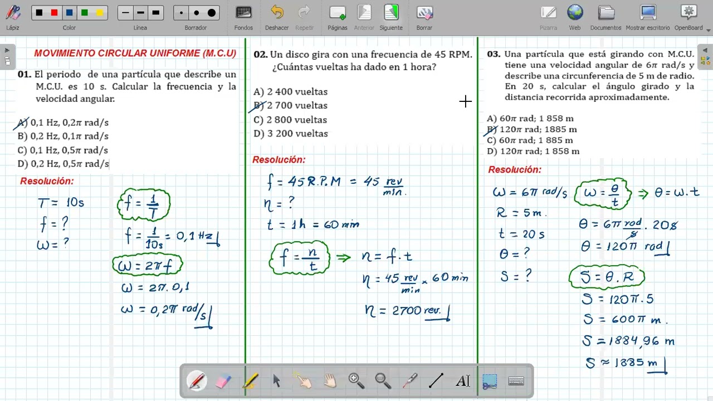Select the pen tool in bottom palette

[x=197, y=381]
